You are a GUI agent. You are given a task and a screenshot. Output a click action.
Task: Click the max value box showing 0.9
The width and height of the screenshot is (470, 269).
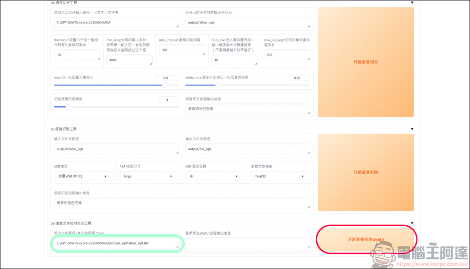click(167, 78)
